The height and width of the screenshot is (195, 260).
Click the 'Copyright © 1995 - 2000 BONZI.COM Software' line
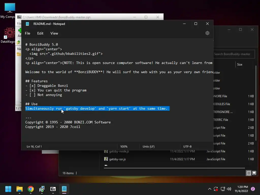[68, 122]
